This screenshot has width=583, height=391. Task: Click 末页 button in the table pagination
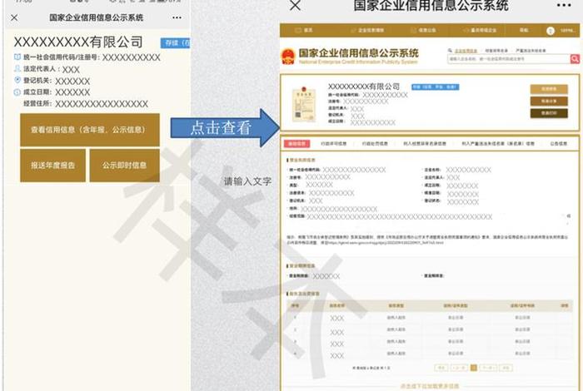506,368
